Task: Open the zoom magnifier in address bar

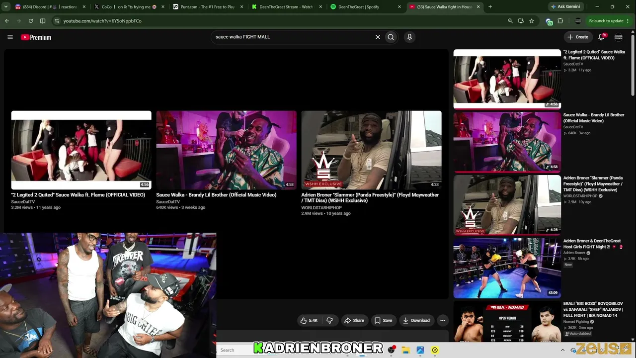Action: [x=510, y=21]
